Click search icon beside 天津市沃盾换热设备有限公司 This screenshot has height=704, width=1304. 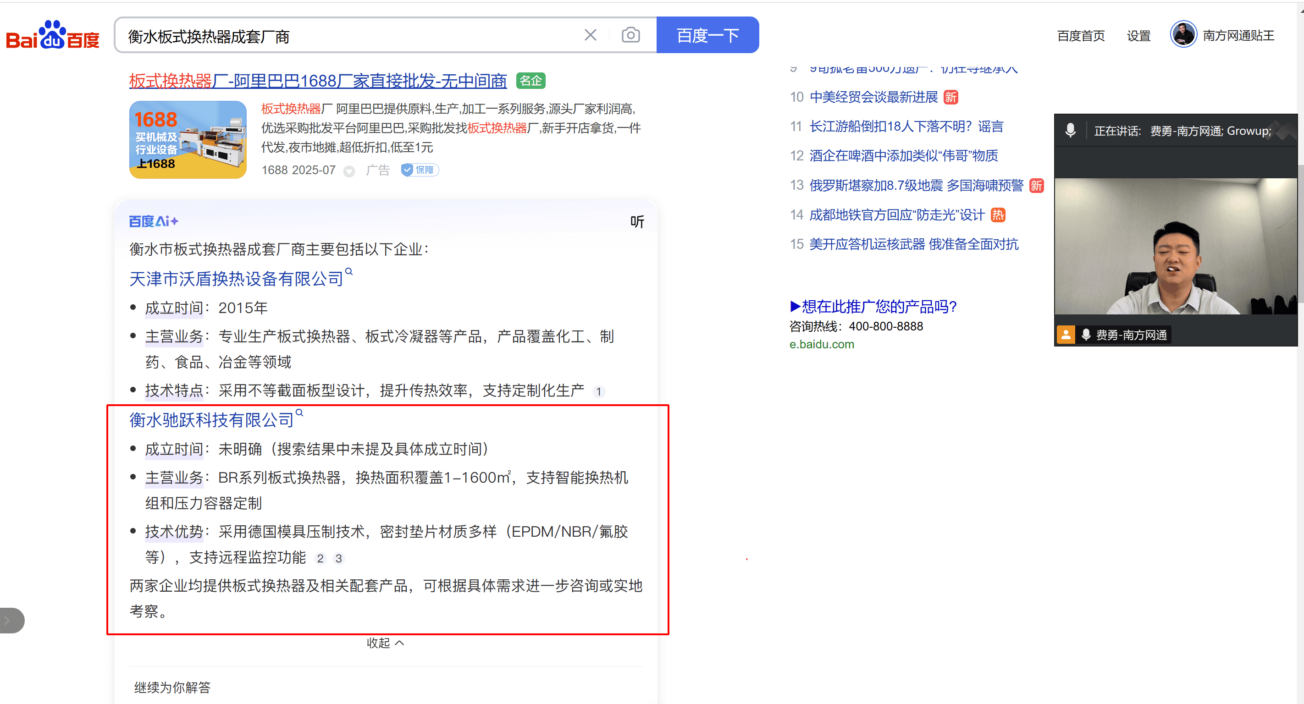point(349,271)
